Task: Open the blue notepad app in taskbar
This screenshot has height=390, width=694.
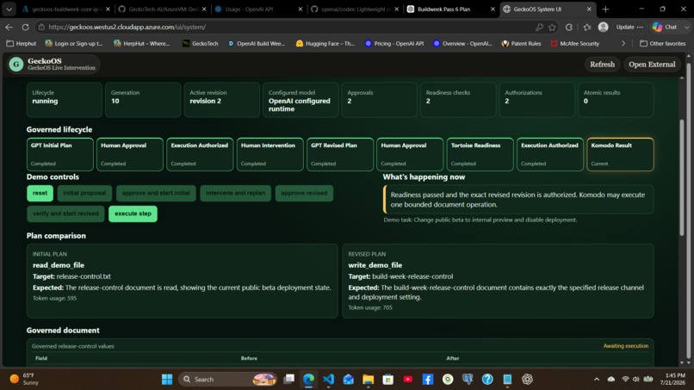Action: pyautogui.click(x=507, y=380)
